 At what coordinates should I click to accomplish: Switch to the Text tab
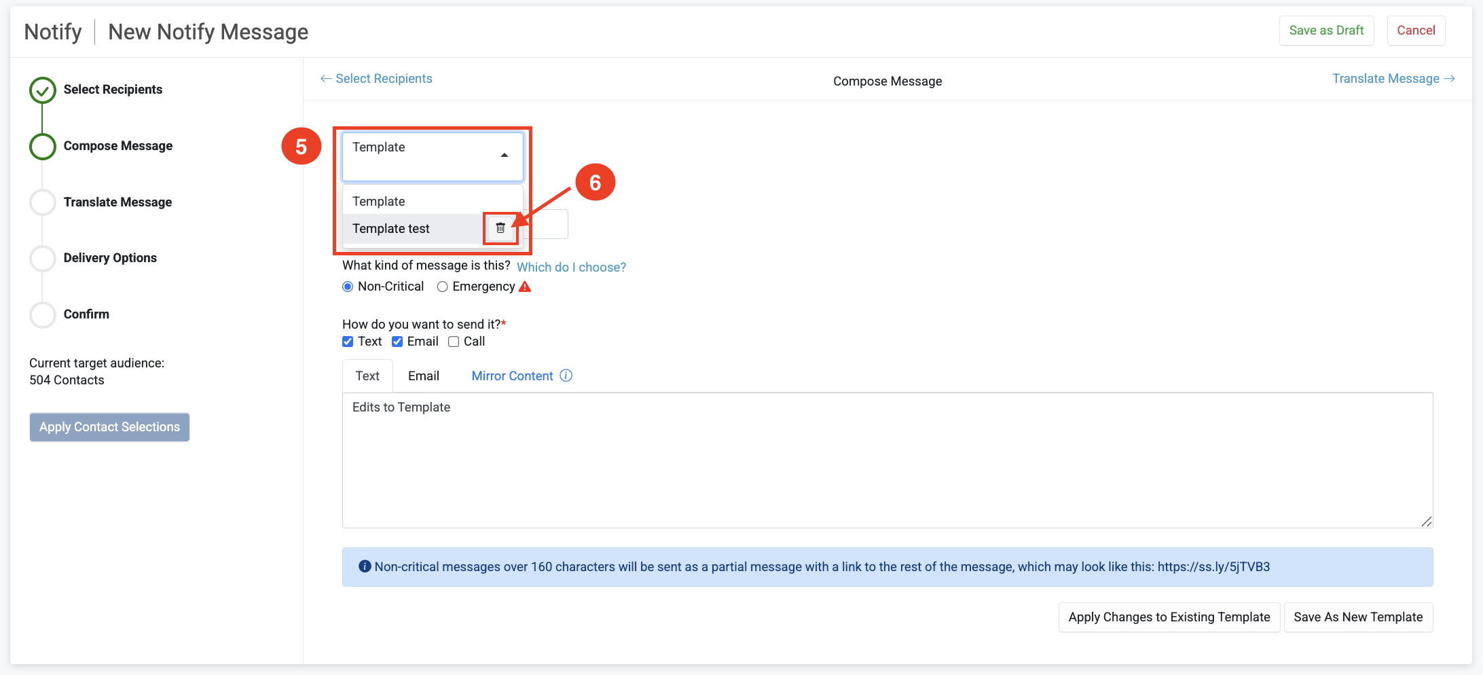[367, 376]
